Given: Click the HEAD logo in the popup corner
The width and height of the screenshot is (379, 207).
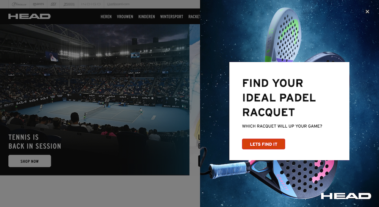Looking at the screenshot, I should [346, 196].
